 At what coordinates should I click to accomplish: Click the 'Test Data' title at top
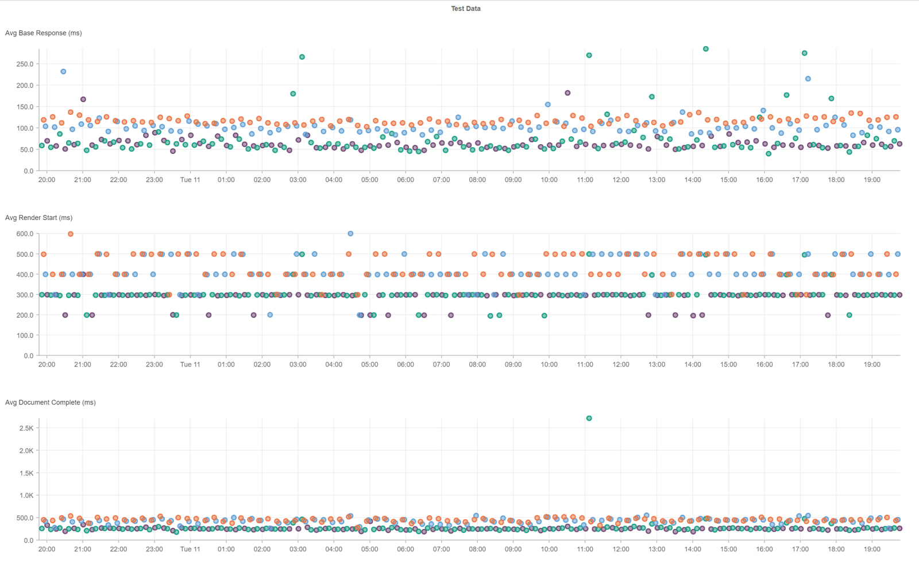coord(465,9)
